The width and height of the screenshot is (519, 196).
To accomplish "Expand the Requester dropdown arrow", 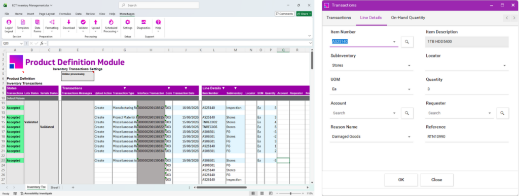I will (x=490, y=113).
